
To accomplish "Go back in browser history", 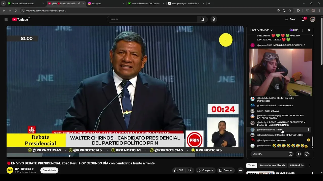I will coord(4,11).
